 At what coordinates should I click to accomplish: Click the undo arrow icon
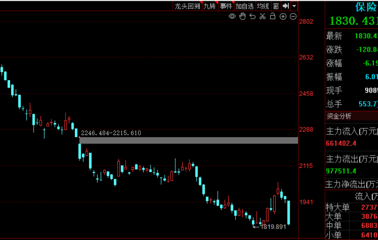point(253,17)
